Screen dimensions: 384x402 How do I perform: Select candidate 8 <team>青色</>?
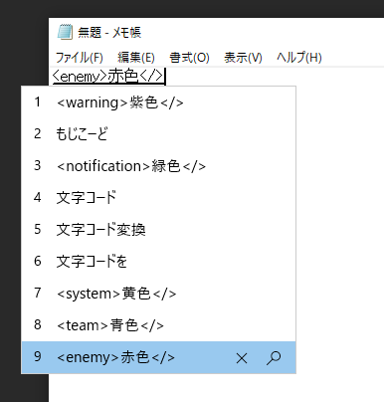point(158,325)
